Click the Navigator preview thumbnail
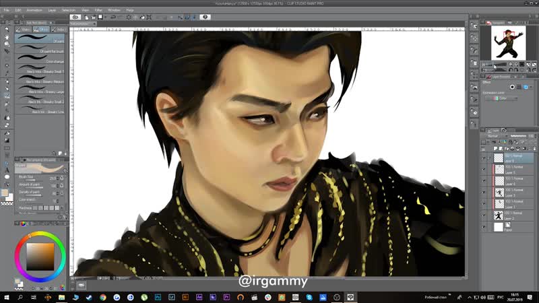Screen dimensions: 539x303 pos(509,42)
